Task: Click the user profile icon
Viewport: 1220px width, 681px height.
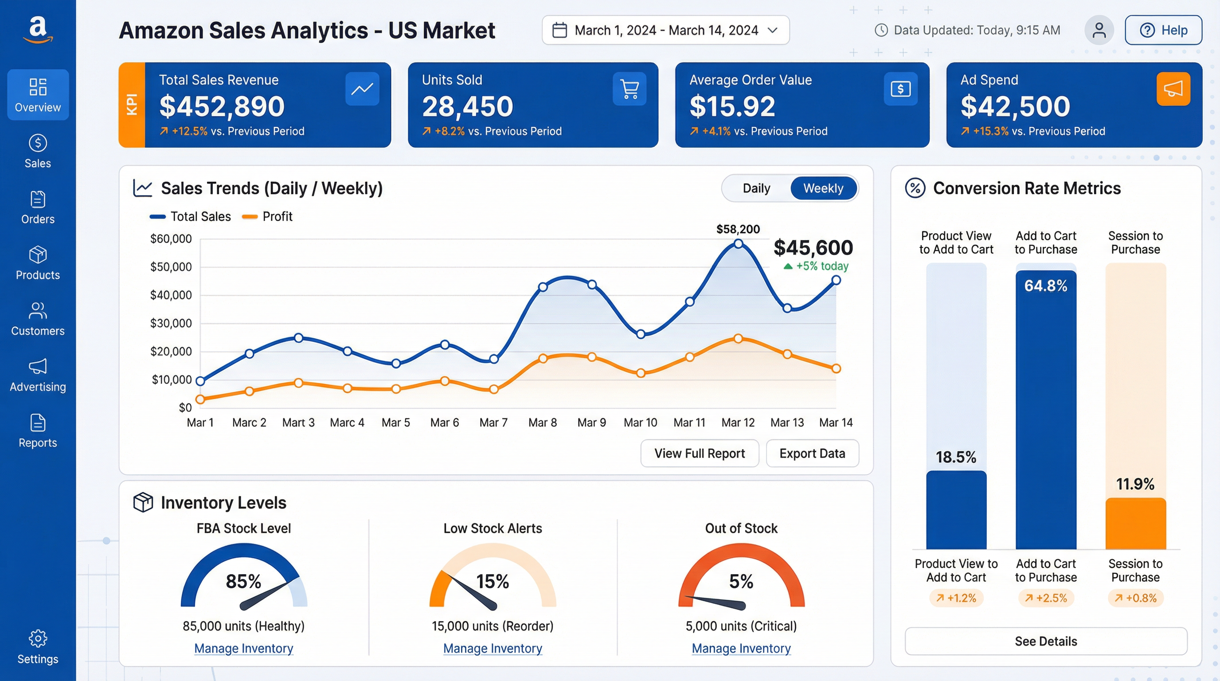Action: coord(1099,30)
